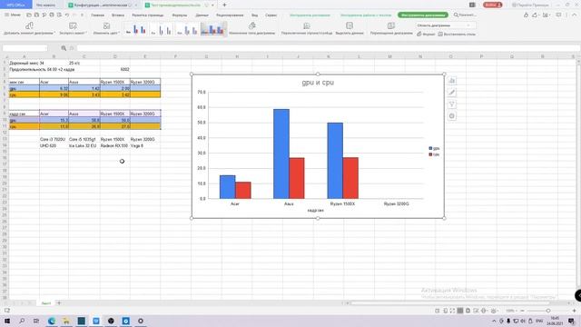Click the formula bar zoom icon
The width and height of the screenshot is (581, 327).
(64, 48)
